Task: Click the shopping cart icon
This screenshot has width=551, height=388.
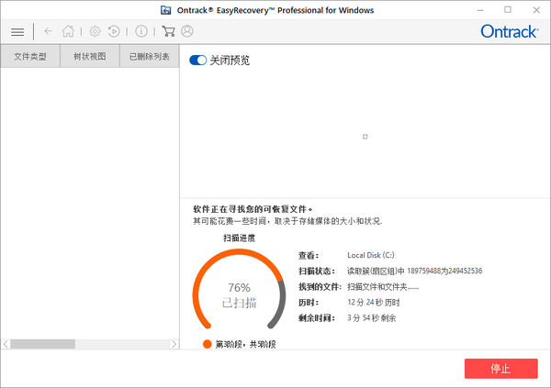Action: 168,31
